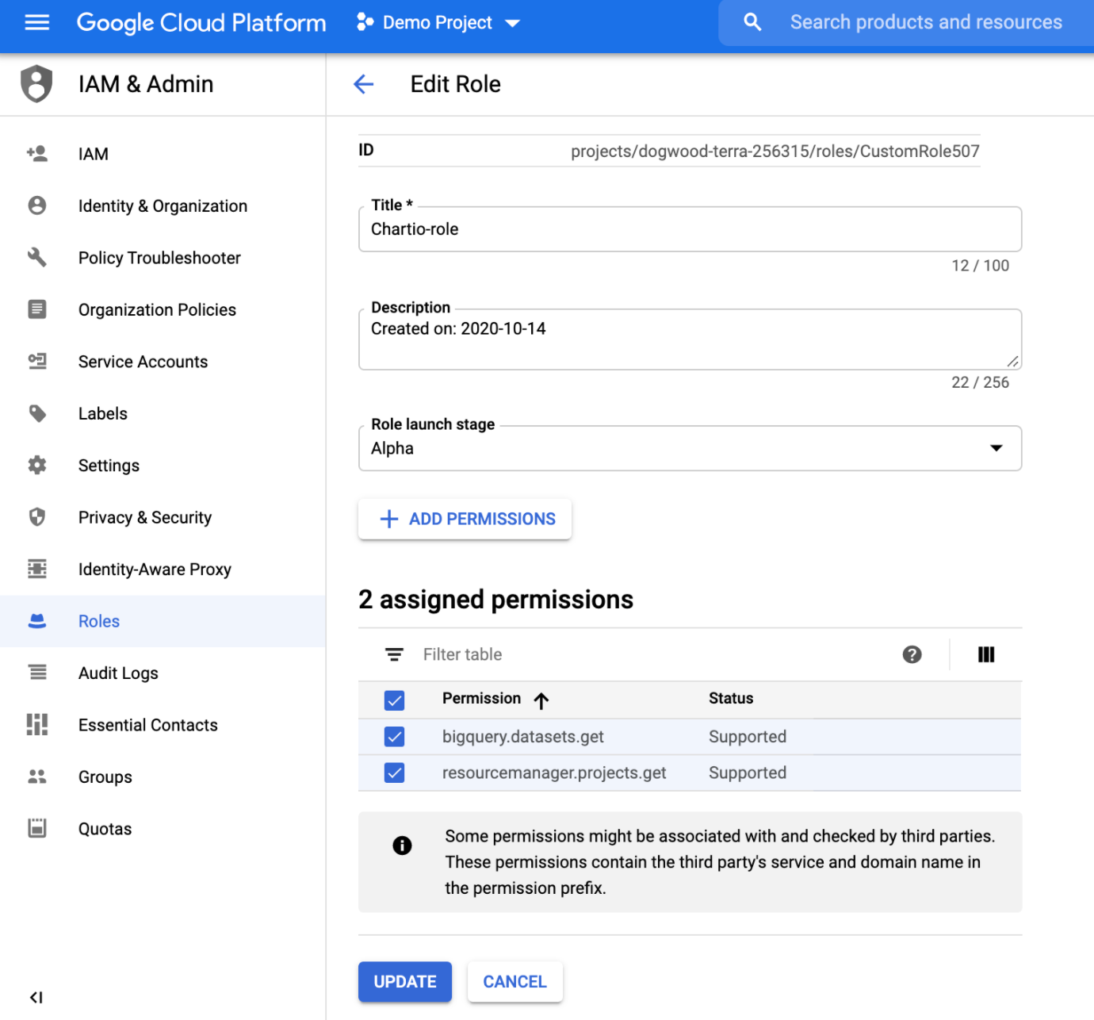Click the Demo Project hexagon icon
The height and width of the screenshot is (1020, 1094).
[x=365, y=22]
